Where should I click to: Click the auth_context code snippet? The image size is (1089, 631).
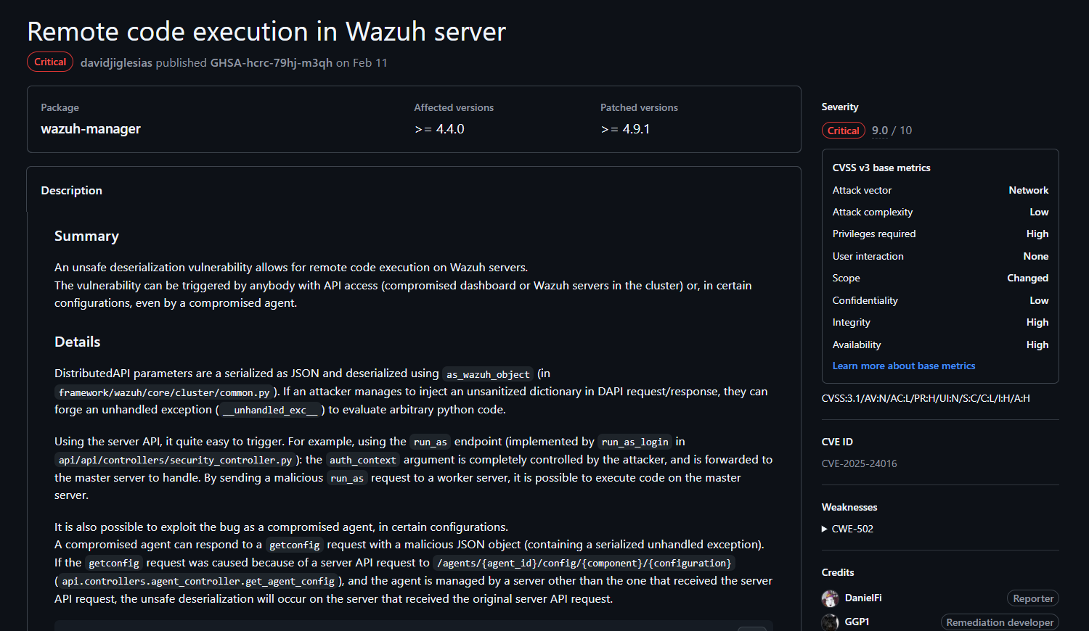tap(362, 460)
